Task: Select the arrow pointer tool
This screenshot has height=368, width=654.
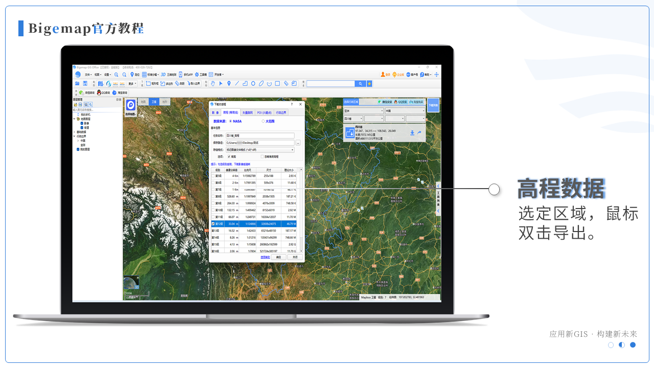Action: [x=221, y=83]
